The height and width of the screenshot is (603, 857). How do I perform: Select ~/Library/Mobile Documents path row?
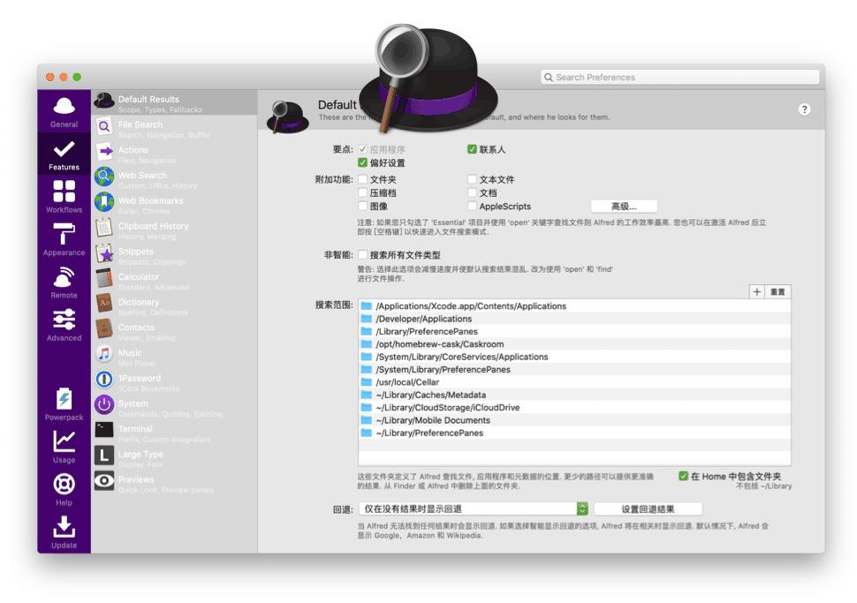(574, 420)
